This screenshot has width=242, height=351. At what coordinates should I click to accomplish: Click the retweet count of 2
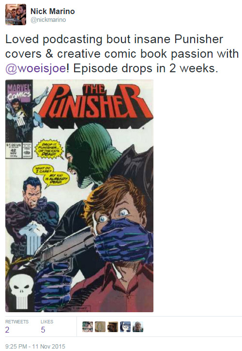(x=7, y=330)
